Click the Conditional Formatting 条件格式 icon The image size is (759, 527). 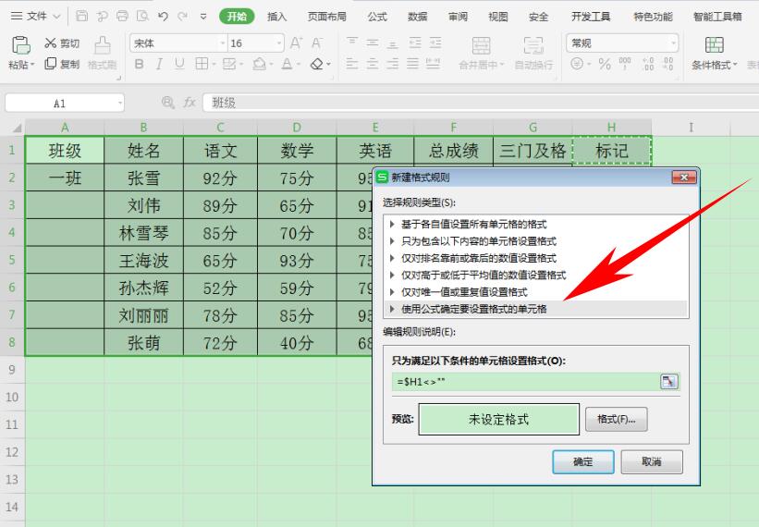tap(714, 45)
